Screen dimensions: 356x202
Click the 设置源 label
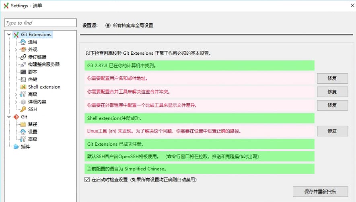90,25
